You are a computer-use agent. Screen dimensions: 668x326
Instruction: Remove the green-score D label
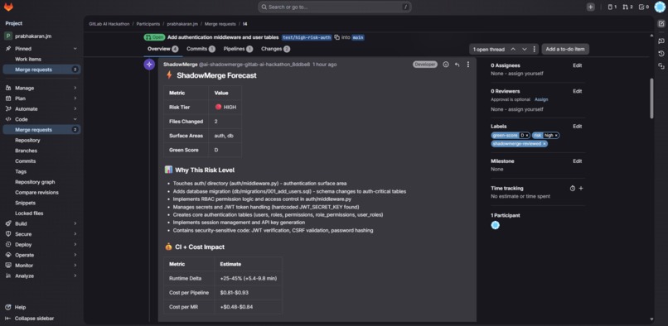(x=527, y=136)
